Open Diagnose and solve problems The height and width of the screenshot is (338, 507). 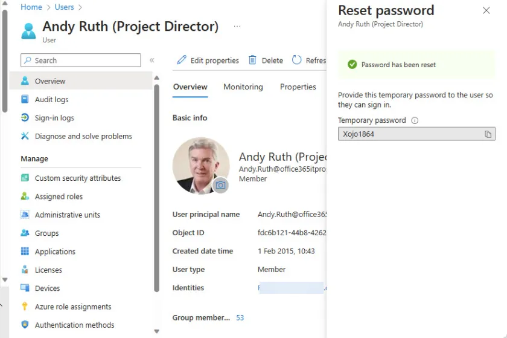[83, 137]
